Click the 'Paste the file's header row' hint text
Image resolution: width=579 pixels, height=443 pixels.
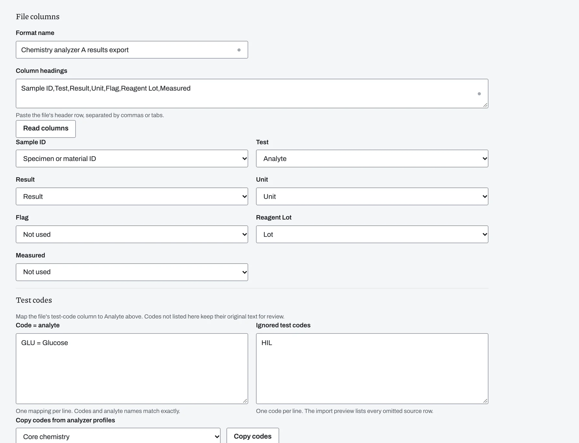click(x=90, y=115)
